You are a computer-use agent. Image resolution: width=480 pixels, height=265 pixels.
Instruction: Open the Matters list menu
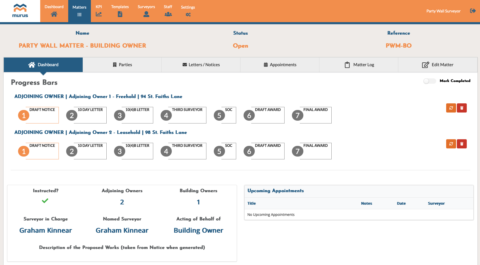(79, 11)
